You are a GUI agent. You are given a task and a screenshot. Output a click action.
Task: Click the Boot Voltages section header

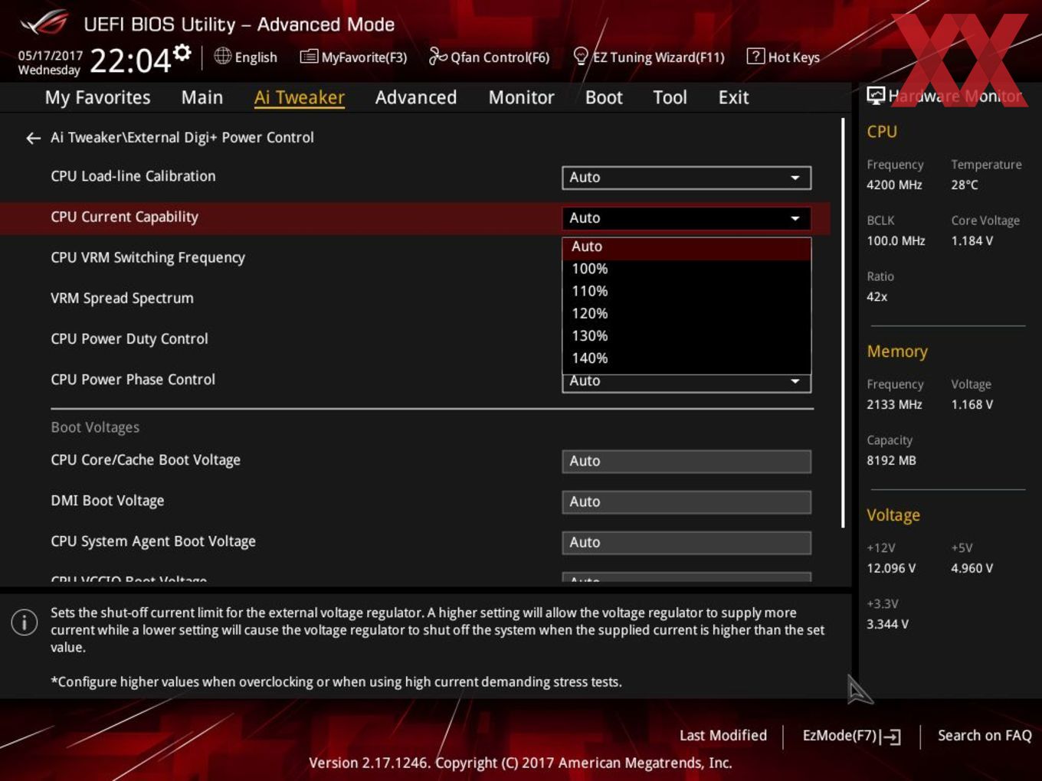[95, 427]
